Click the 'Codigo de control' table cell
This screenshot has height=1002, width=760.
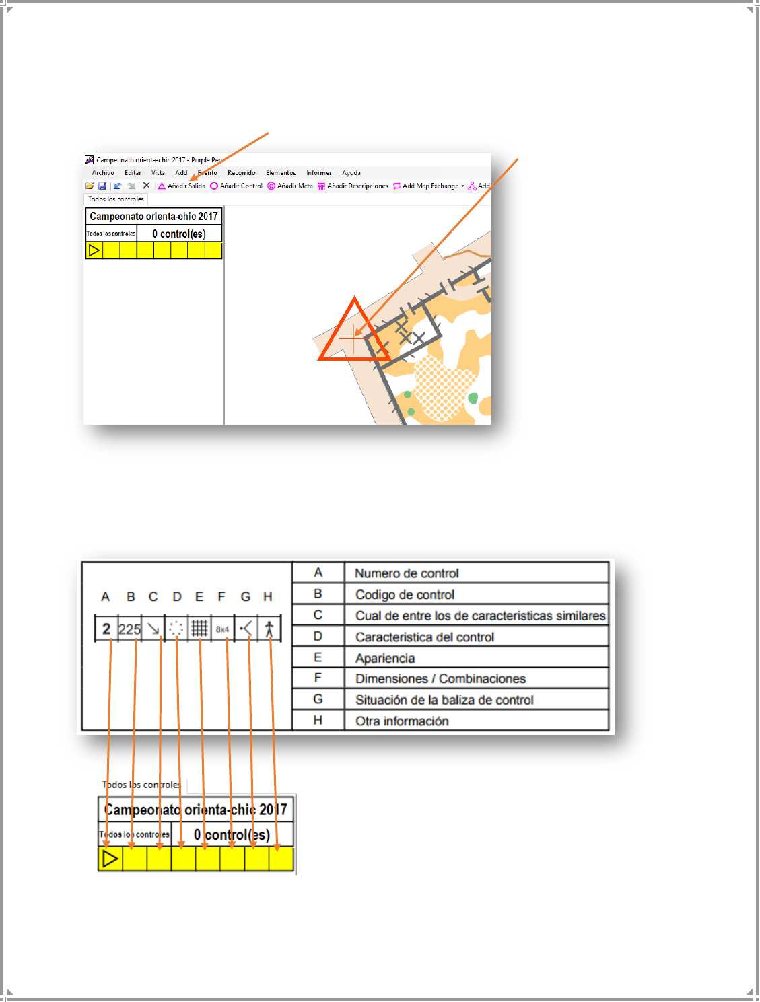coord(477,594)
